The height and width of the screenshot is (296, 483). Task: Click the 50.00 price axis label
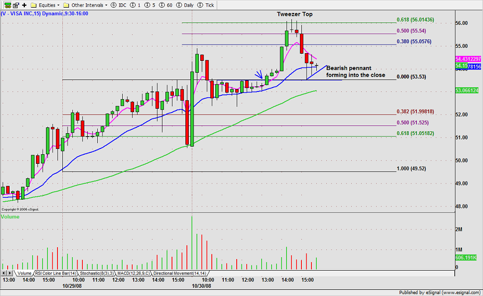pyautogui.click(x=461, y=160)
